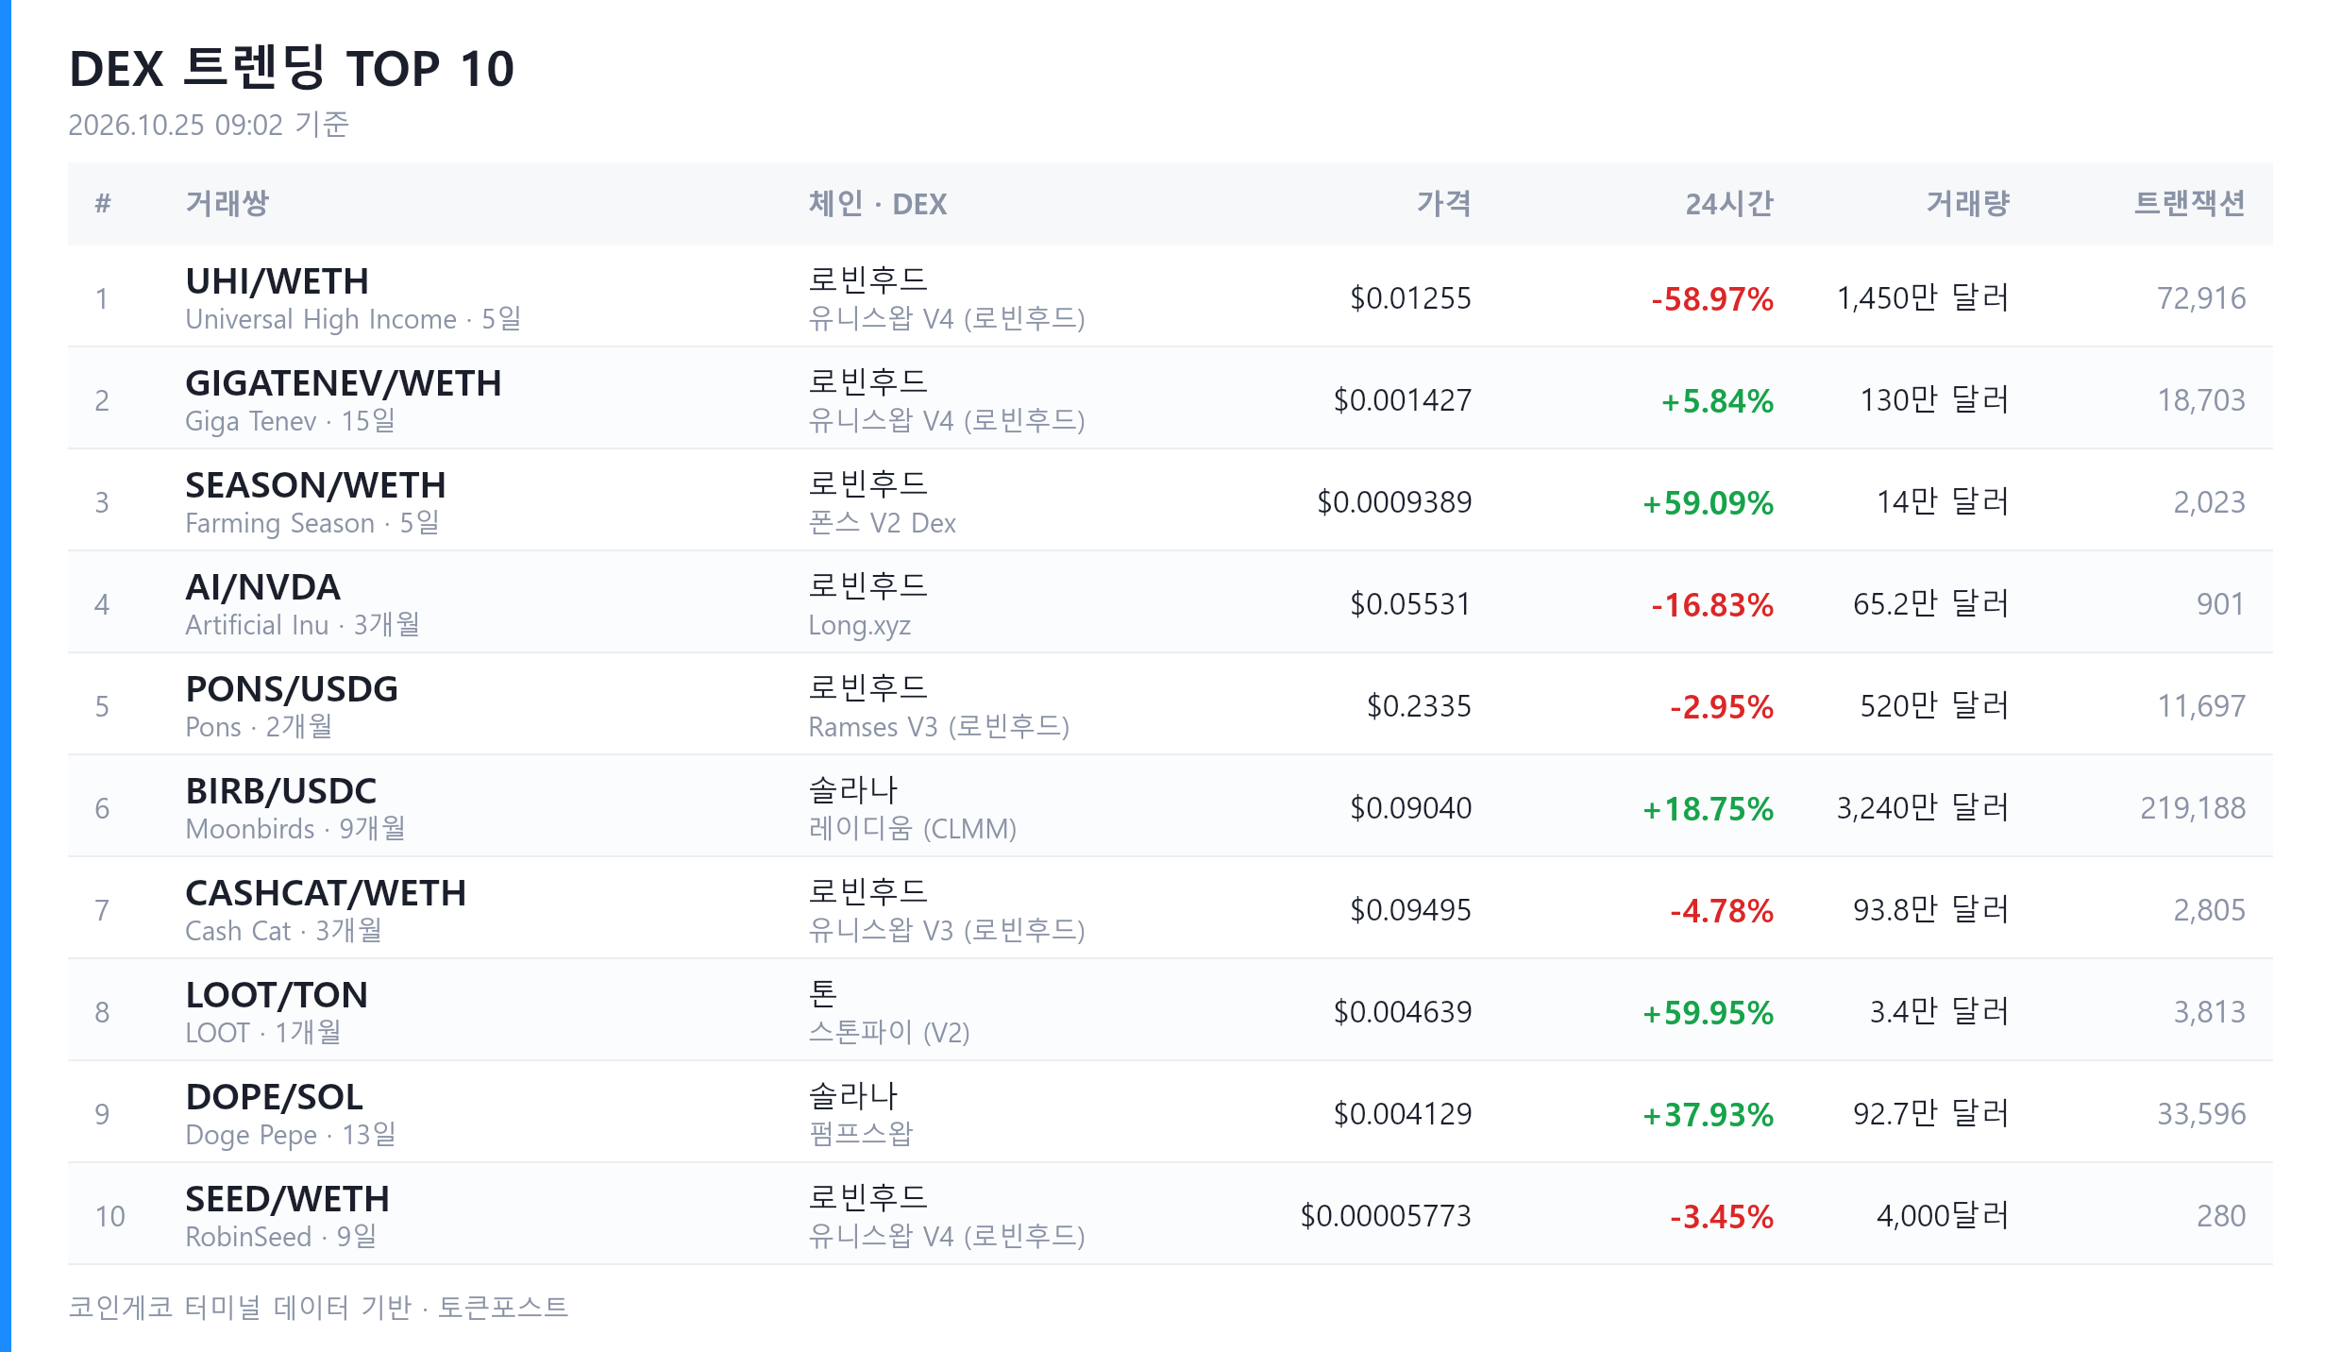This screenshot has height=1352, width=2341.
Task: Click the $0.001427 price cell
Action: (1402, 400)
